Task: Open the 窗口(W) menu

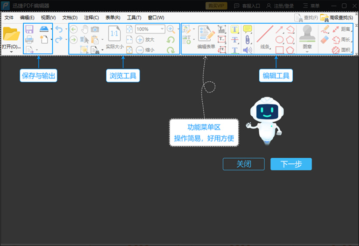Action: click(x=156, y=18)
